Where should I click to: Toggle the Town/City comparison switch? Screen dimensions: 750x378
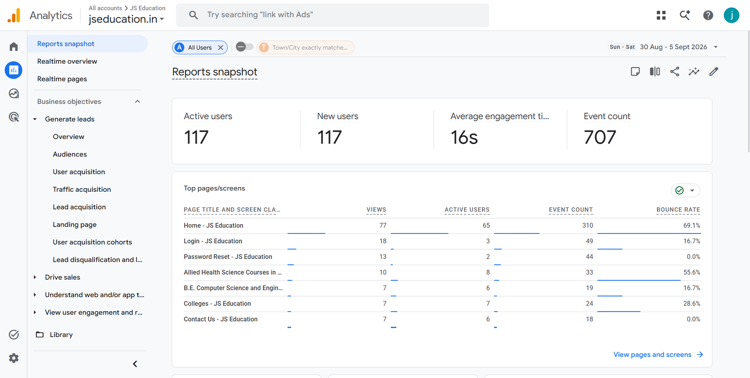pos(244,47)
